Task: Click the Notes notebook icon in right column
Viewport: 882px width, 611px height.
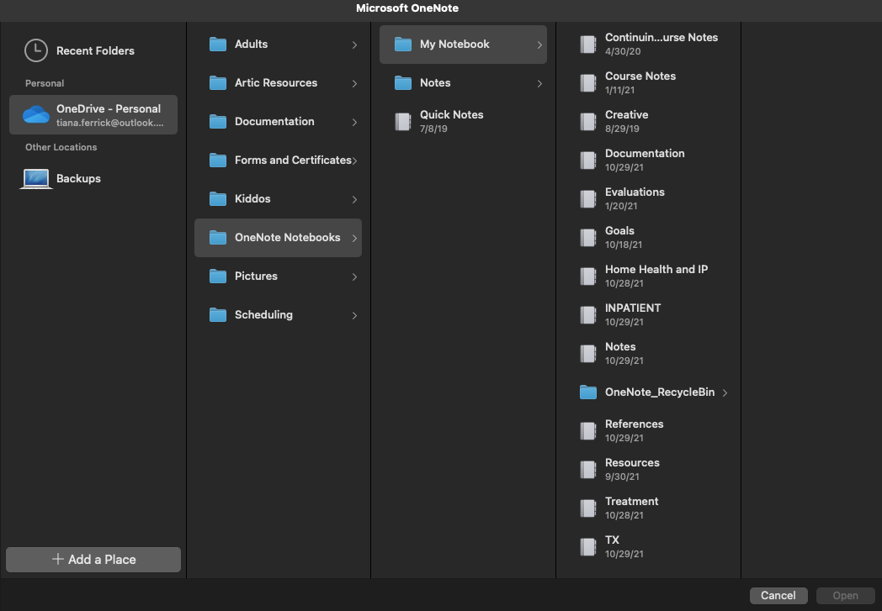Action: point(587,353)
